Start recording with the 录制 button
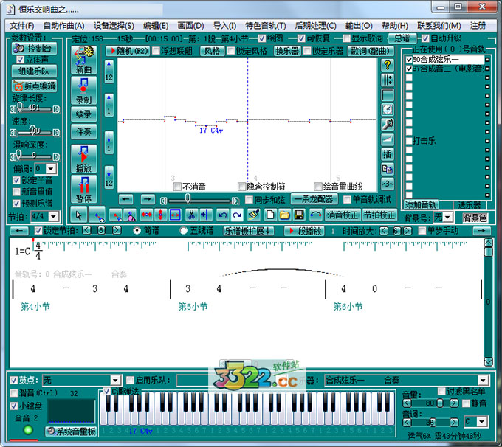The width and height of the screenshot is (502, 447). (83, 91)
